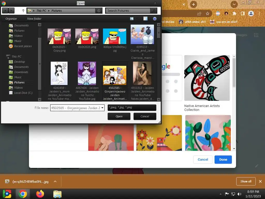
Task: Click the forward navigation arrow in Open dialog
Action: [x=11, y=11]
